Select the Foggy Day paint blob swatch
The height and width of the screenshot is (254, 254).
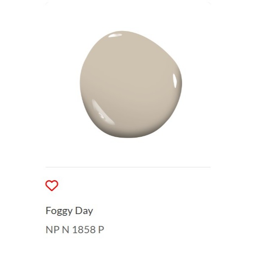130,85
